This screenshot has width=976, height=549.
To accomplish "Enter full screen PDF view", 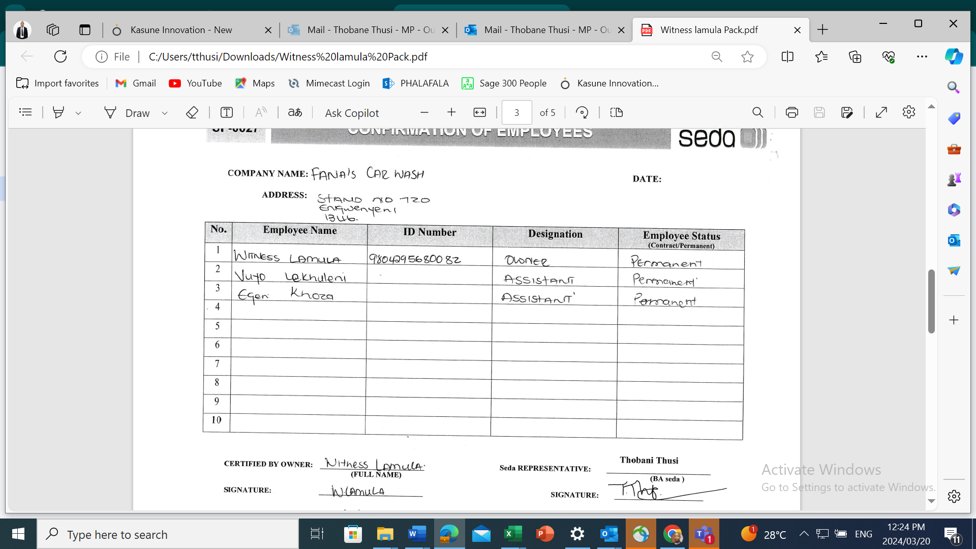I will click(881, 112).
